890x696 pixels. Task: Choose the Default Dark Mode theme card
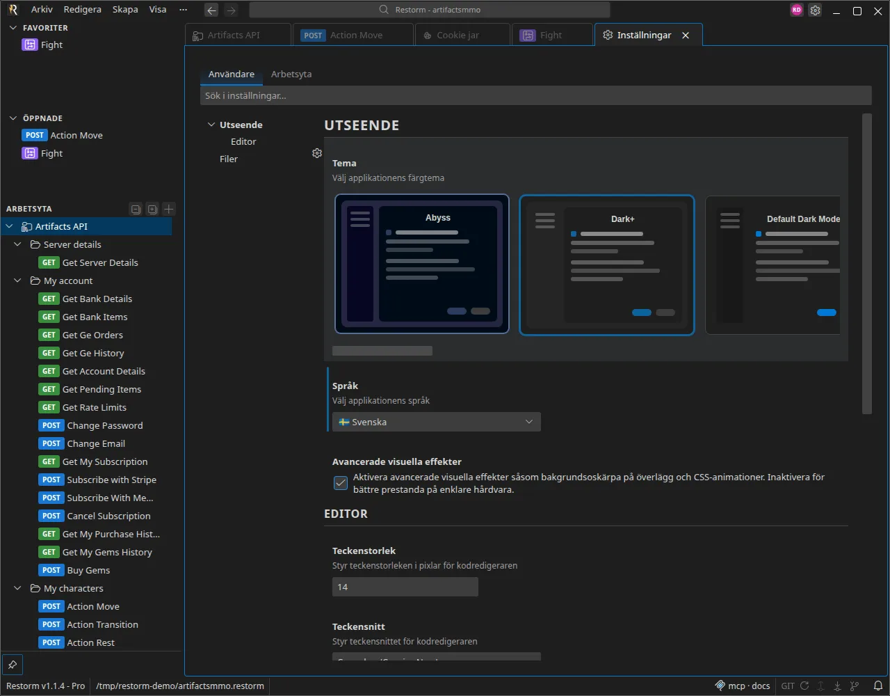(x=773, y=264)
